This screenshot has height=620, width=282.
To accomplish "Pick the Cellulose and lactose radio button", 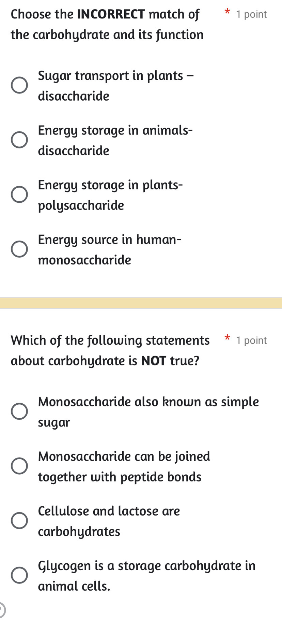I will (19, 521).
